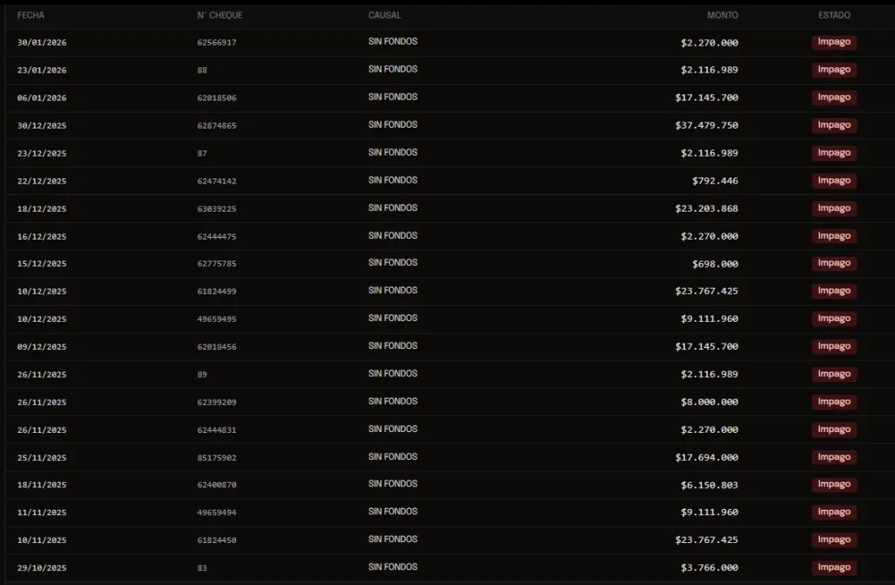Click cheque number 62474142

tap(217, 181)
